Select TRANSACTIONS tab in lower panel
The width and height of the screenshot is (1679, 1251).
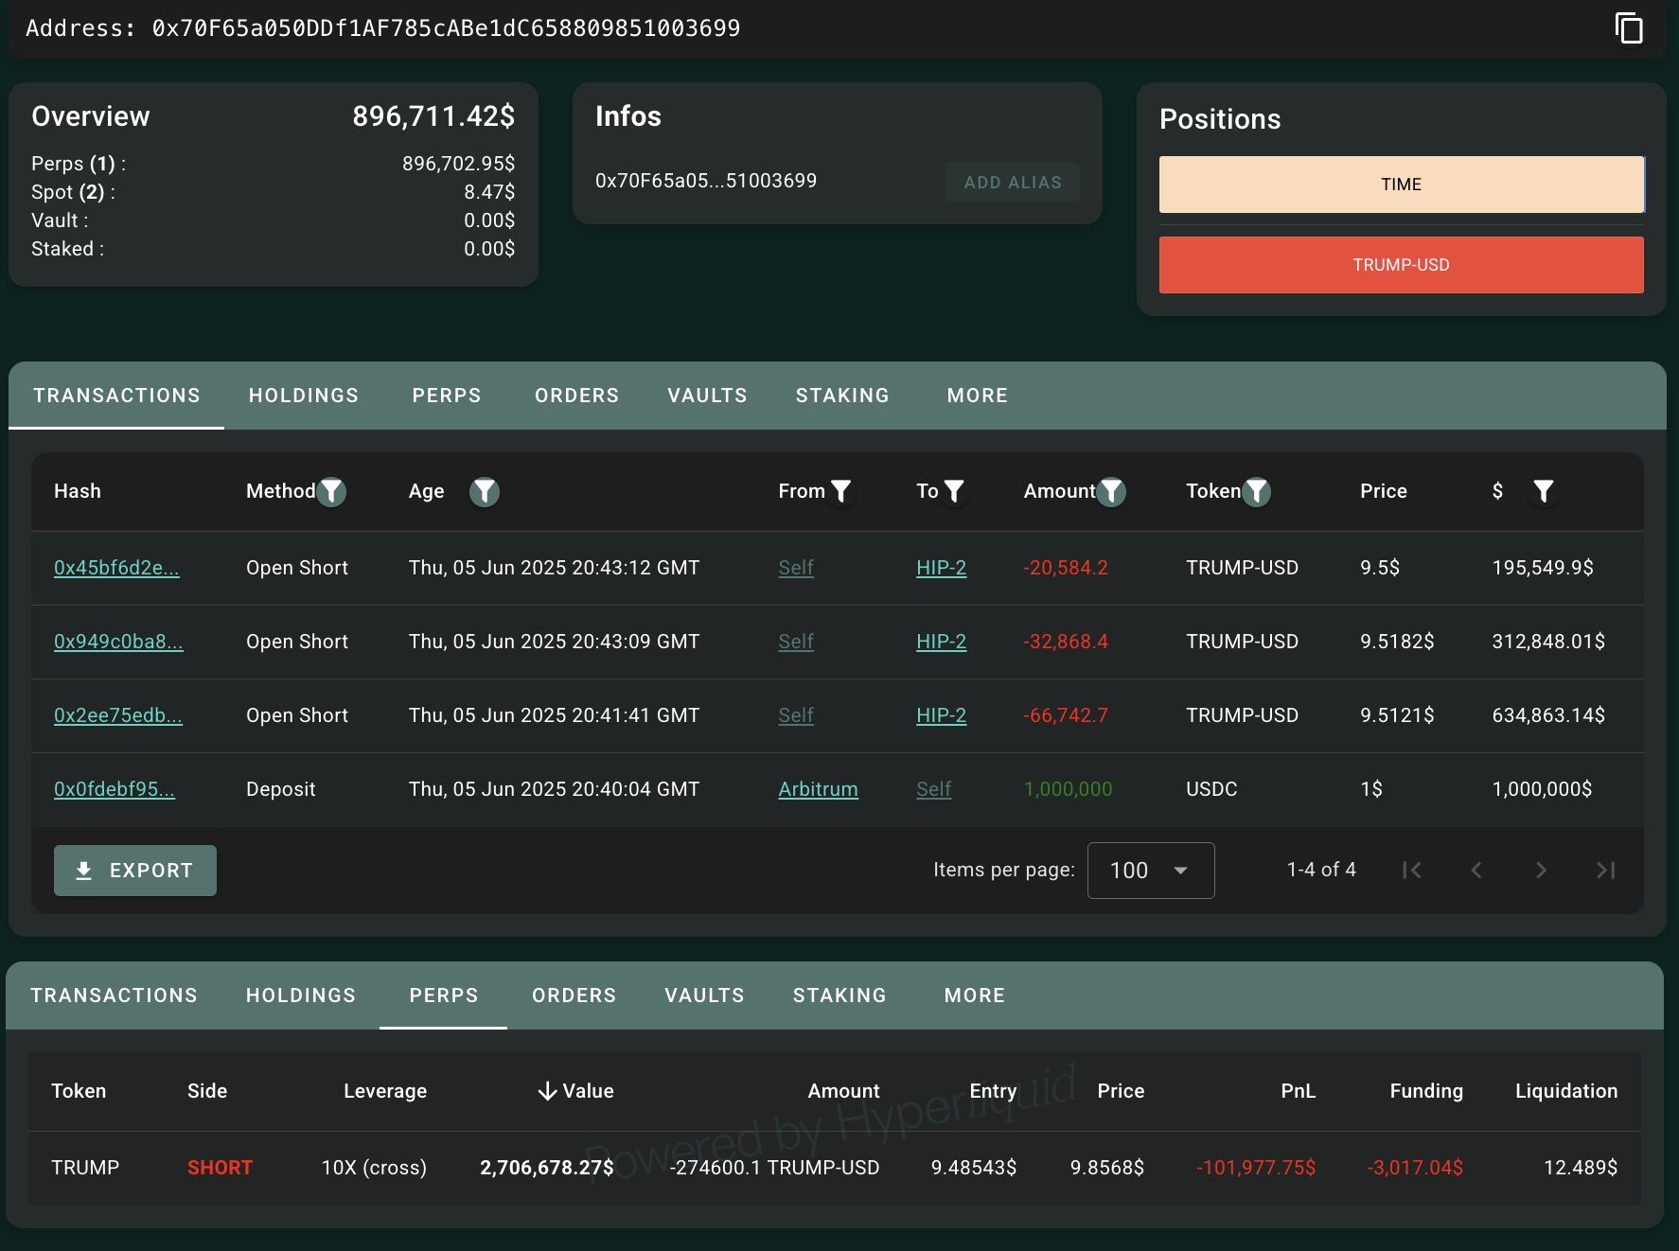pos(114,996)
